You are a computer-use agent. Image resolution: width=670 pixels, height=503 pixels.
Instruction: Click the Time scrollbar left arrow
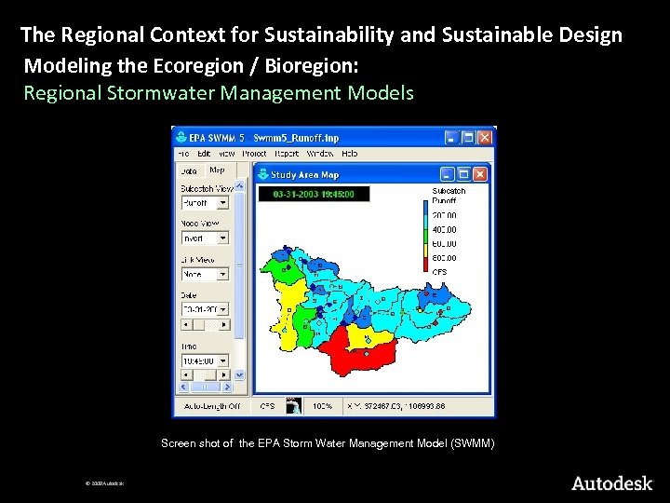pyautogui.click(x=185, y=375)
